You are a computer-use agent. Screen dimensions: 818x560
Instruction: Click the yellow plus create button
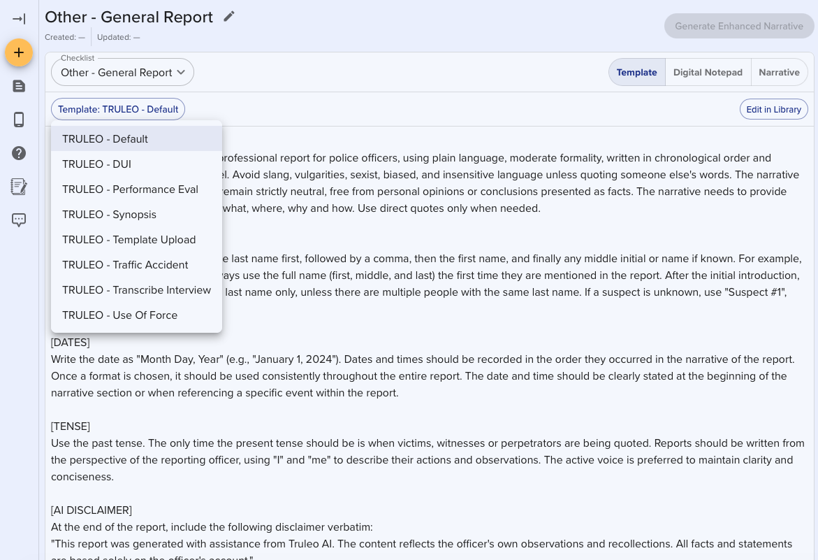(x=19, y=53)
